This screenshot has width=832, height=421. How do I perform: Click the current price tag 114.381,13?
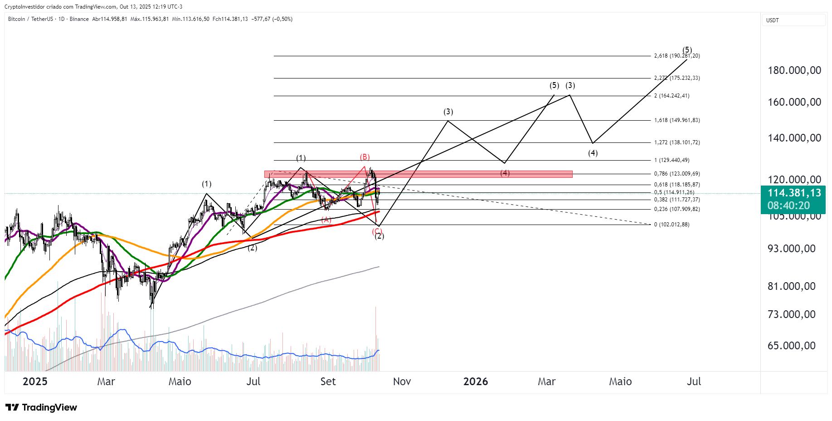[x=794, y=193]
